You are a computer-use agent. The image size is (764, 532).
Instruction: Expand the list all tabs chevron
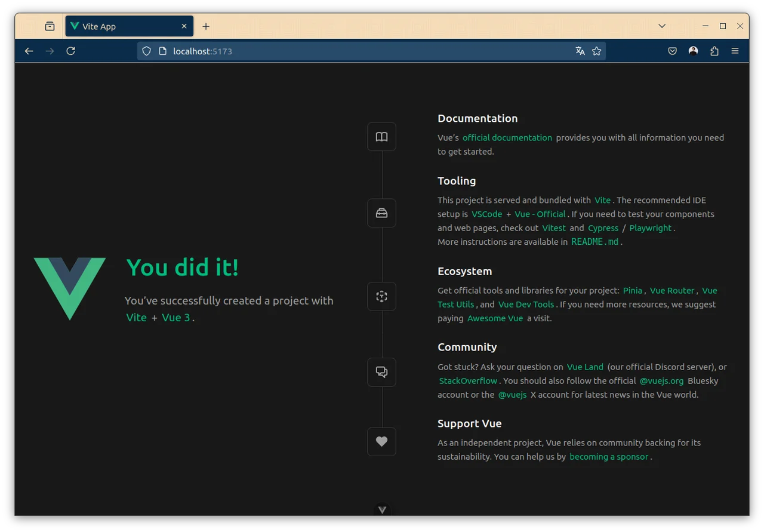662,26
